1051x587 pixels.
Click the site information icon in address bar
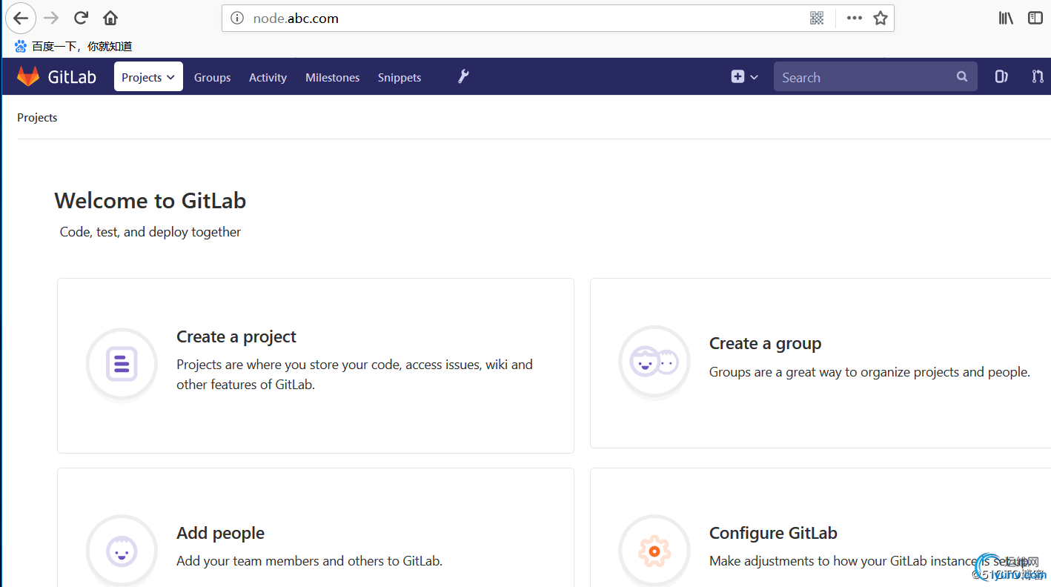pos(237,19)
